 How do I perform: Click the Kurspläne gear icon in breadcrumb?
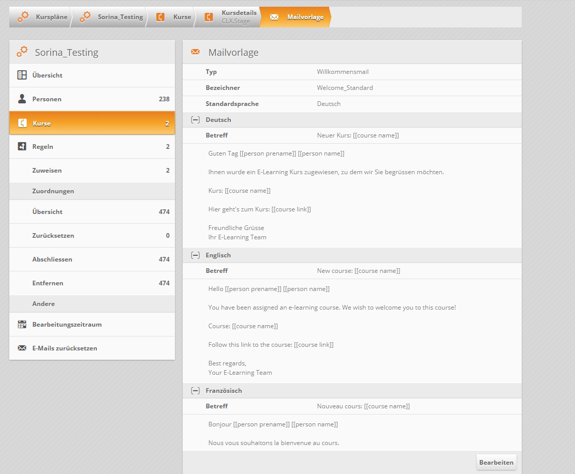pyautogui.click(x=23, y=17)
